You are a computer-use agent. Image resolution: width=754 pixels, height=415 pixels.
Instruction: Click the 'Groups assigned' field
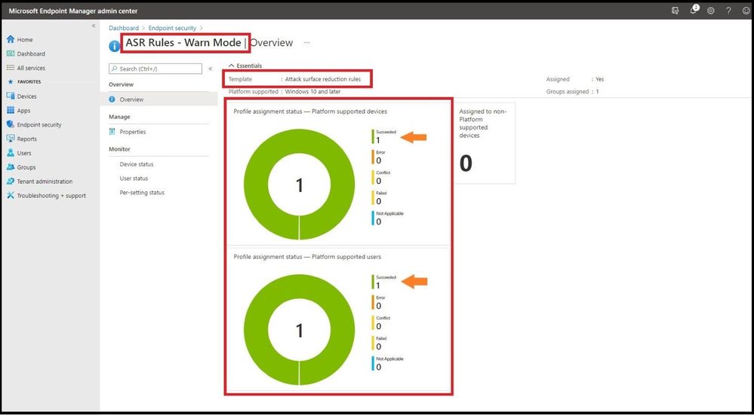[573, 92]
